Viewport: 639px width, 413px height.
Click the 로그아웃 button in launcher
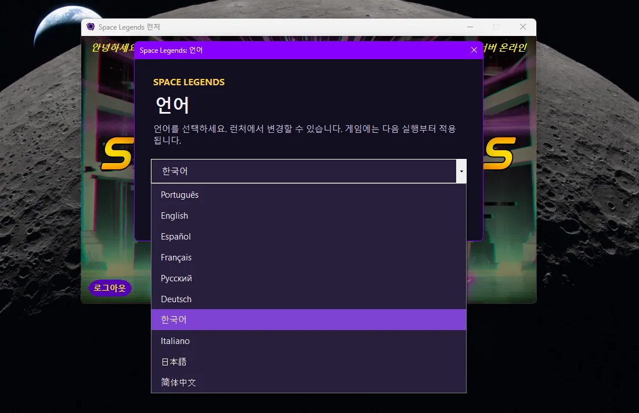pyautogui.click(x=110, y=288)
